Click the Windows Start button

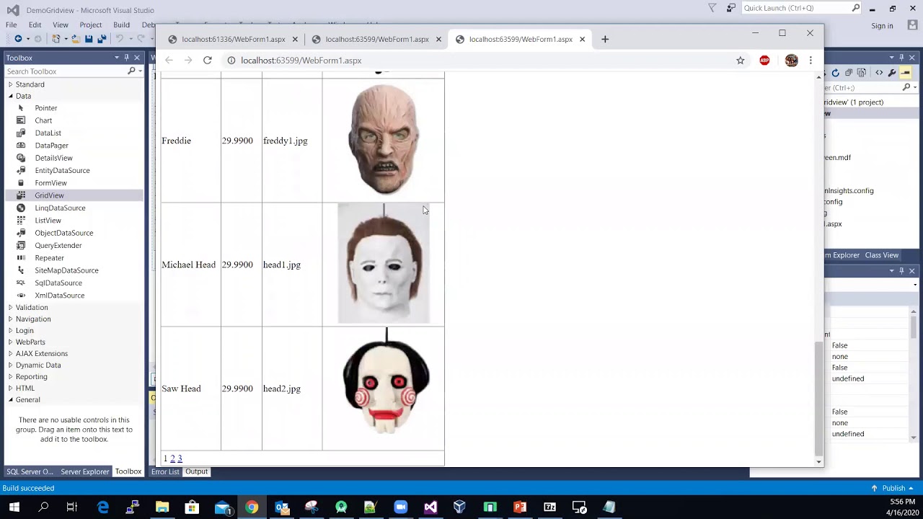[x=14, y=507]
